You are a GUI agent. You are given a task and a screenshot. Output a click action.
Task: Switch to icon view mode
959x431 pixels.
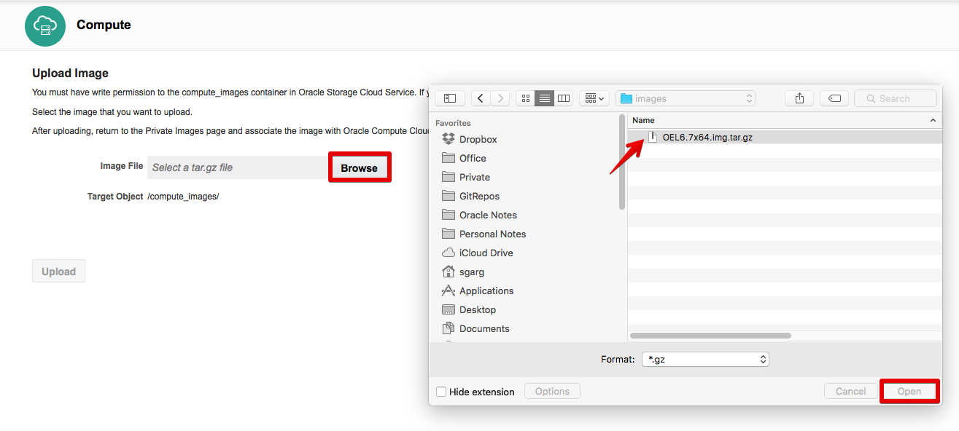click(525, 98)
